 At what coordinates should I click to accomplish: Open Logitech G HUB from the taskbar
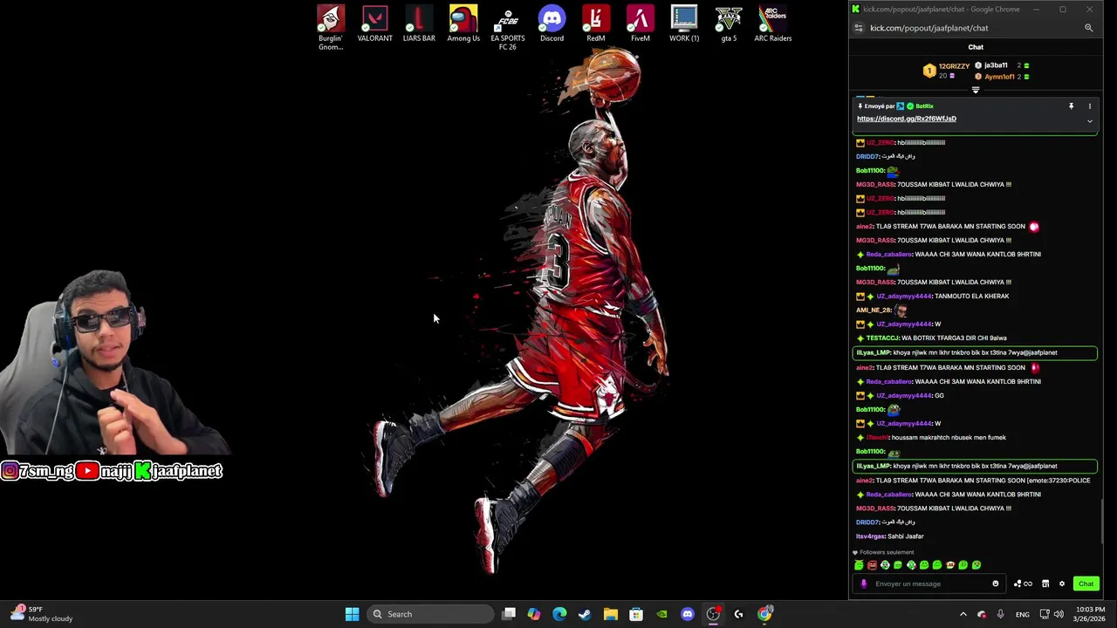[x=738, y=614]
